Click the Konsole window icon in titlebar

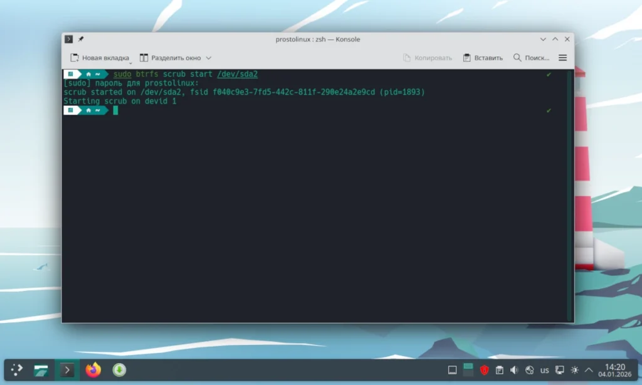coord(69,39)
